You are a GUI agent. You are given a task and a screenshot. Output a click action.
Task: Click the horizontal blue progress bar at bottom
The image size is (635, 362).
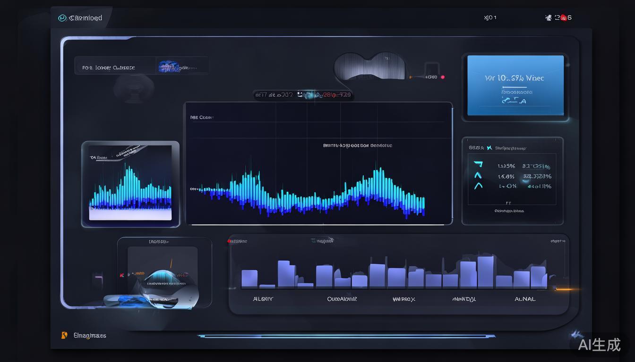[346, 336]
